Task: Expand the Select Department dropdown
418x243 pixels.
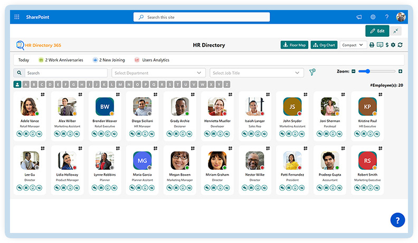Action: coord(158,73)
